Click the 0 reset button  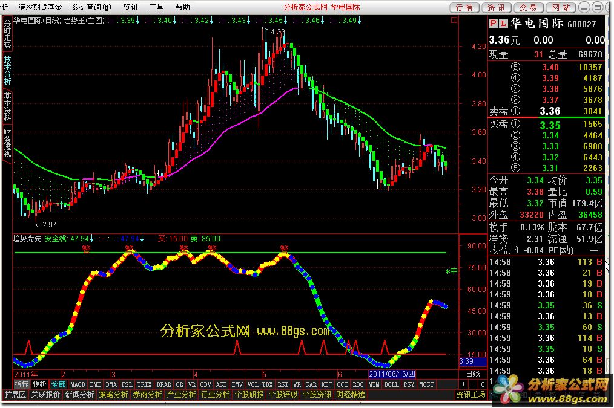pyautogui.click(x=483, y=384)
